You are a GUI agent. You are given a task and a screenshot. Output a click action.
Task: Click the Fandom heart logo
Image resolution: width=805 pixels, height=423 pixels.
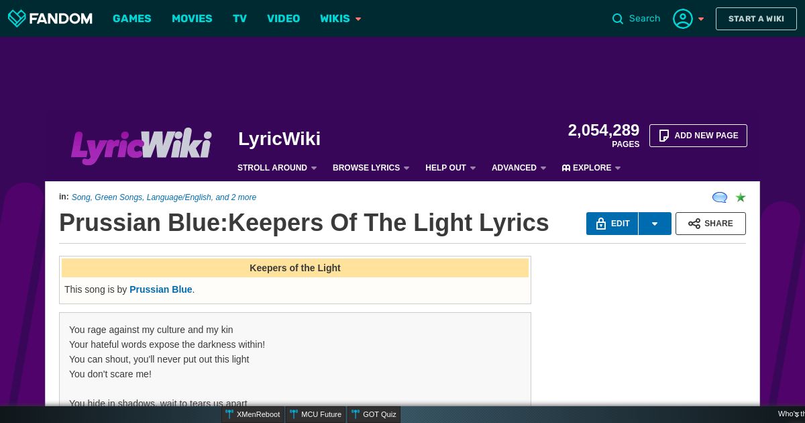tap(17, 19)
